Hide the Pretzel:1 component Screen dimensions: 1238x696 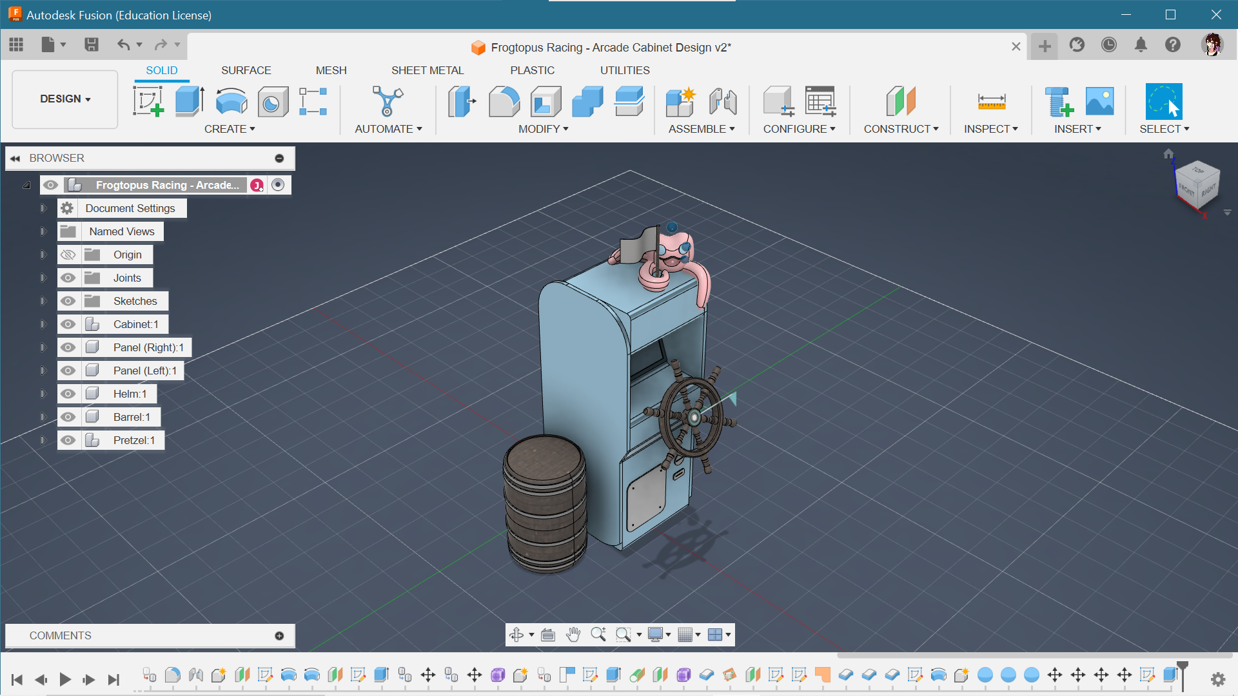click(68, 440)
